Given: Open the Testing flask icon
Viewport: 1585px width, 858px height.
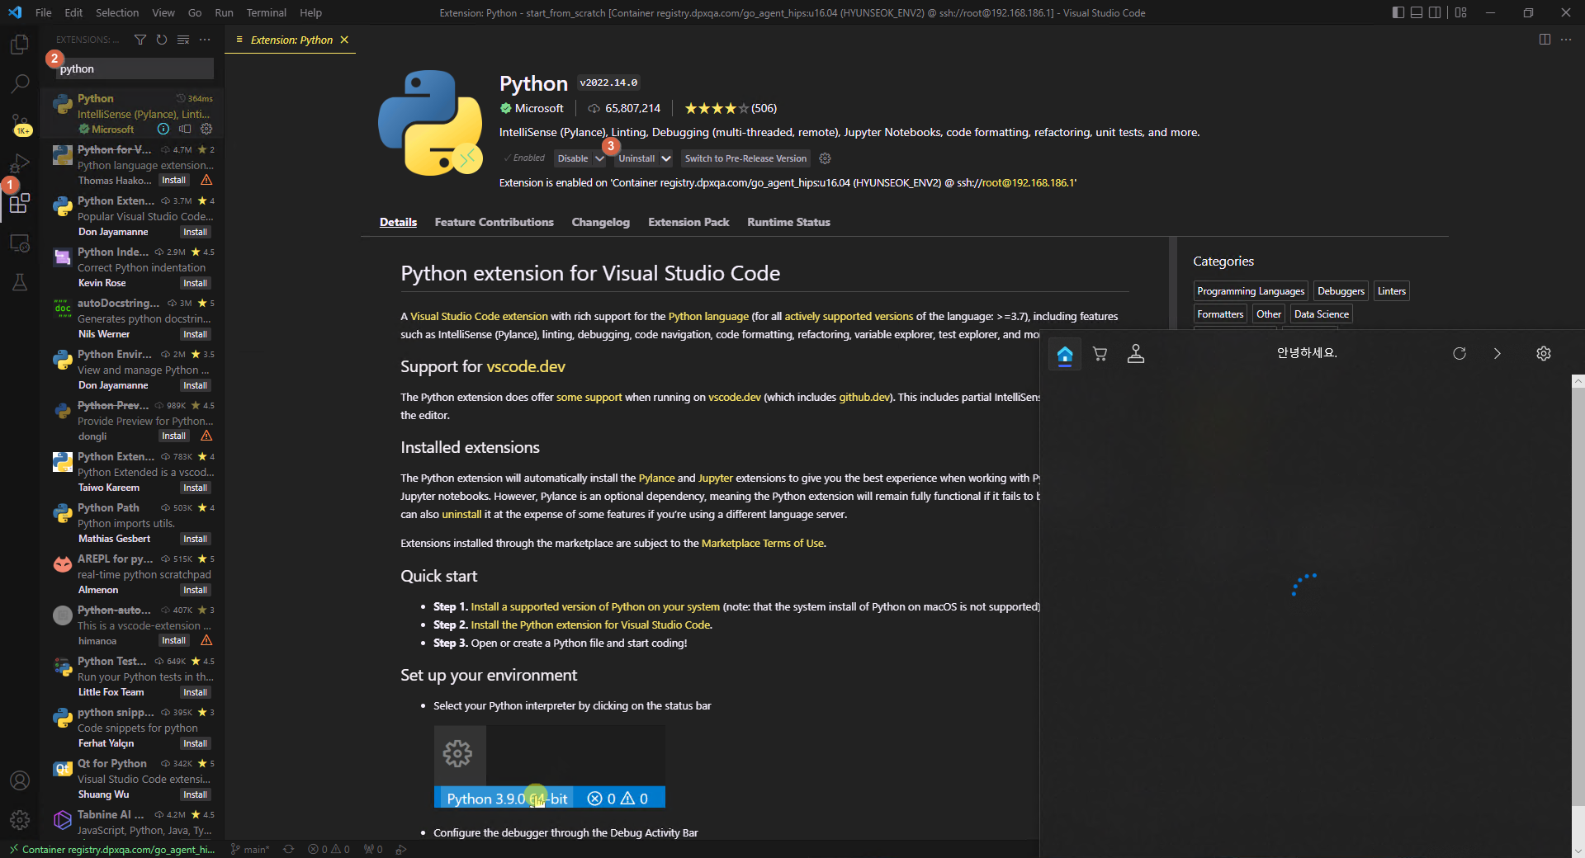Looking at the screenshot, I should point(20,282).
